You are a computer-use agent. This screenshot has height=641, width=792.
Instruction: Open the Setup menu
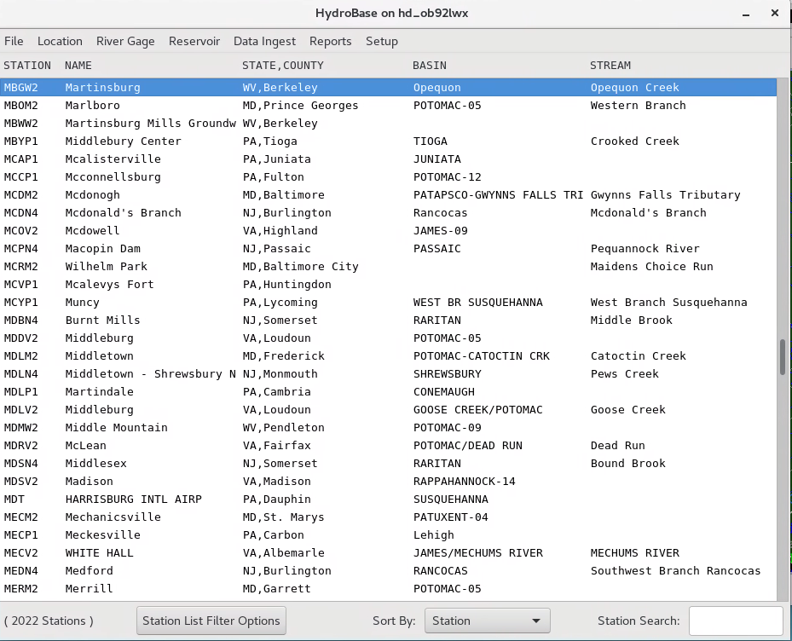coord(382,42)
